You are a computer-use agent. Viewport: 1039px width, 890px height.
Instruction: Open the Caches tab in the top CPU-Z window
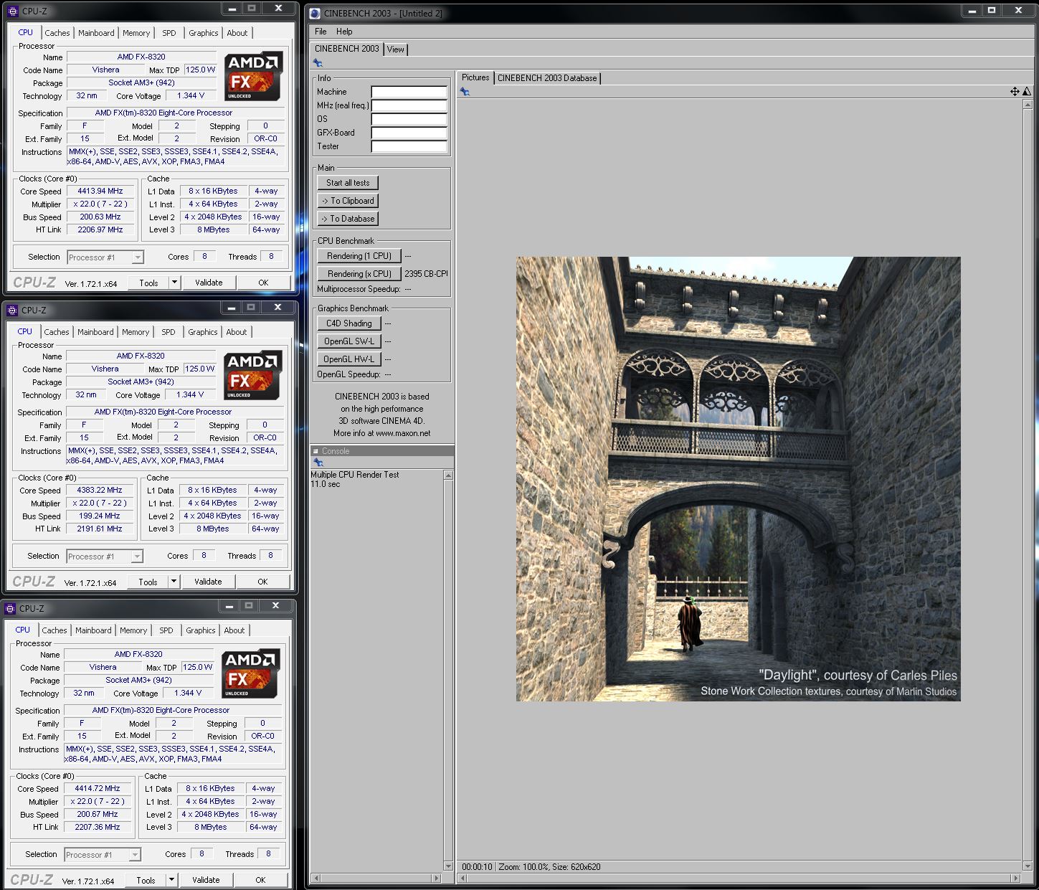click(x=57, y=33)
